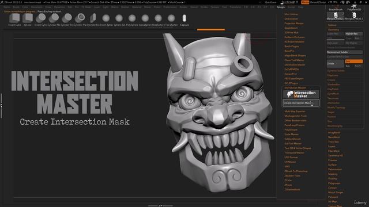
Task: Collapse the Geometry subpalette header
Action: (333, 30)
